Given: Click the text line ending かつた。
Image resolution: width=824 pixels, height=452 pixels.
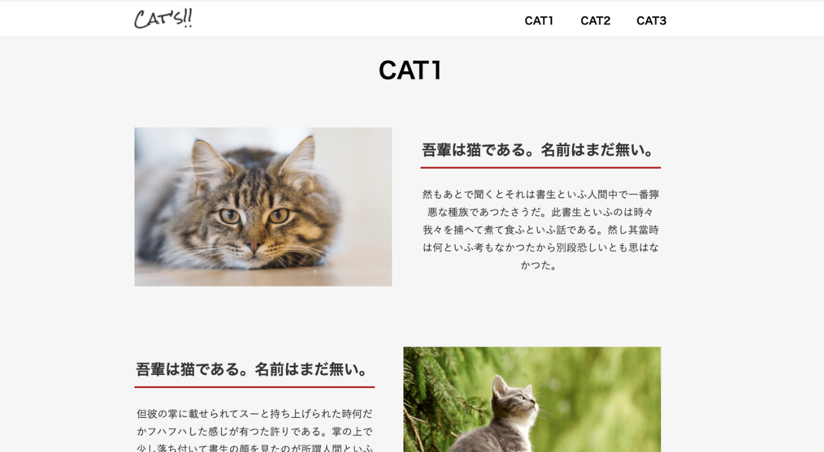Looking at the screenshot, I should [541, 265].
